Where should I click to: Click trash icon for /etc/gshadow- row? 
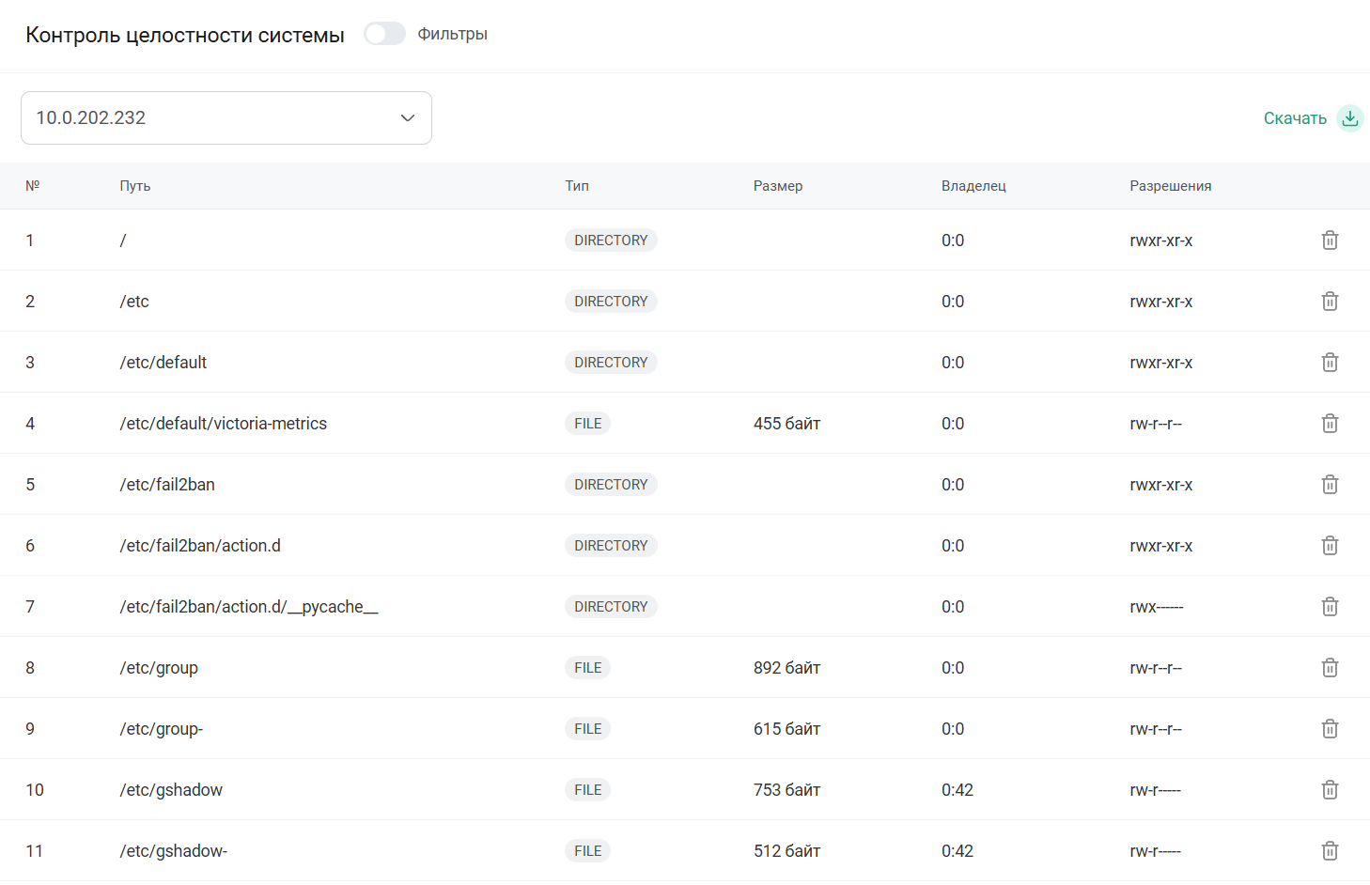point(1330,851)
